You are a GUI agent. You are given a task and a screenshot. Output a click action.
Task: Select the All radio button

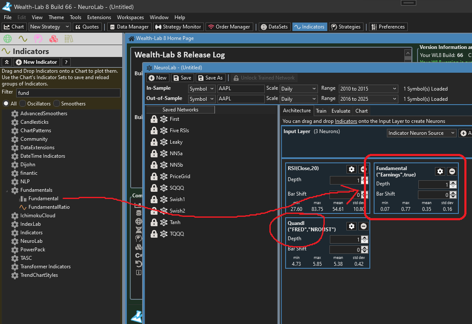coord(6,103)
